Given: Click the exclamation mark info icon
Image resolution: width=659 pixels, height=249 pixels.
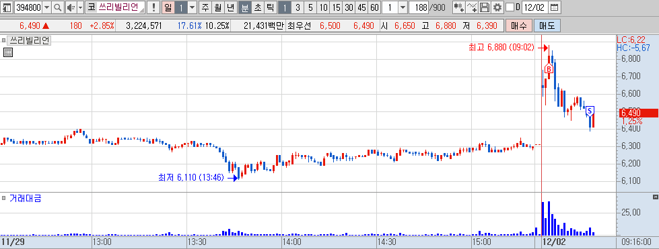Looking at the screenshot, I should coord(153,7).
